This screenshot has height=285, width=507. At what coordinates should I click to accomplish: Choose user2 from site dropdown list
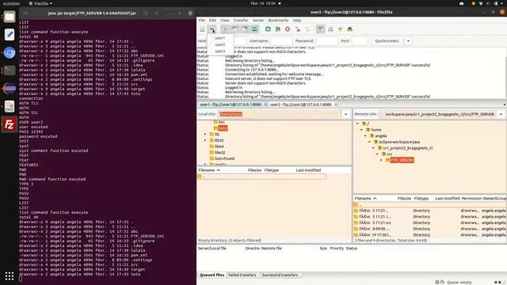click(220, 44)
